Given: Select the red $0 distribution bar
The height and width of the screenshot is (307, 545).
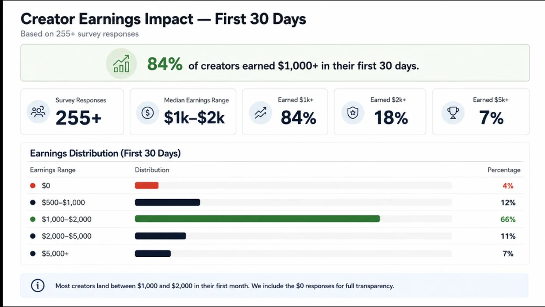Looking at the screenshot, I should pos(147,186).
